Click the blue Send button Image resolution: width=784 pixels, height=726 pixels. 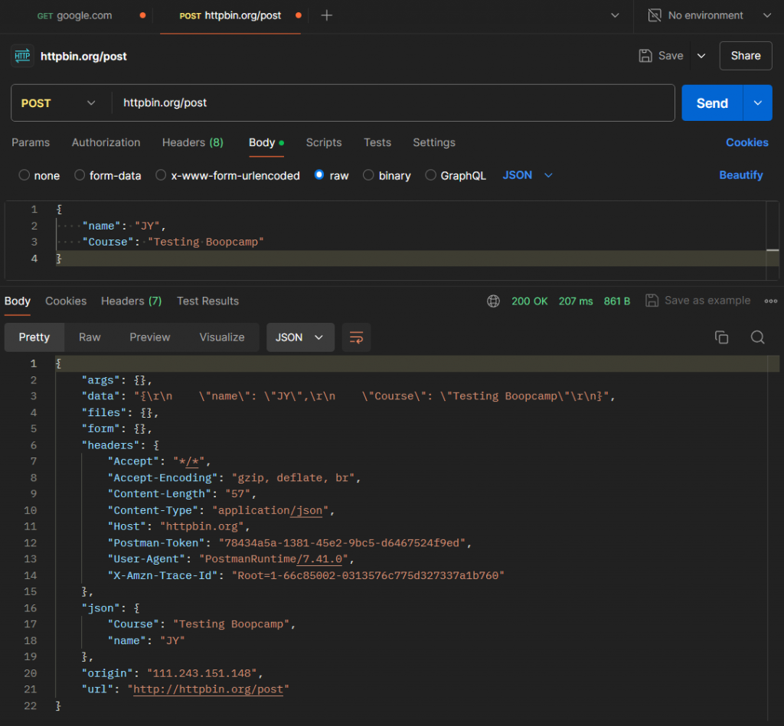point(712,103)
